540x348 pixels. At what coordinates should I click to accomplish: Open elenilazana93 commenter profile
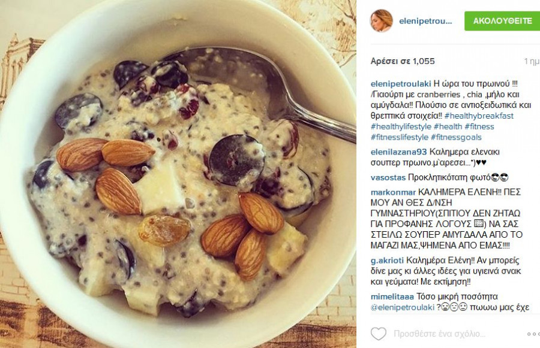coord(399,152)
